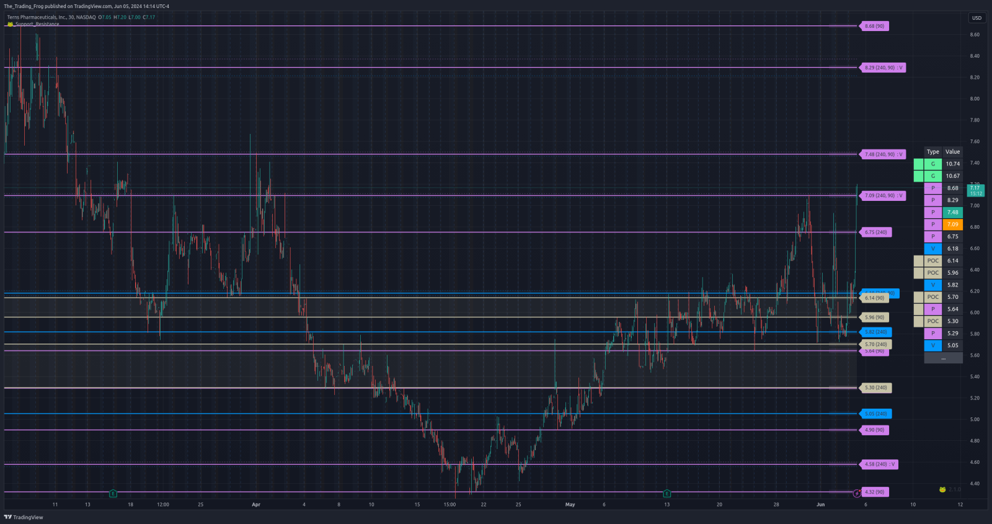Click the 8.60 price on the scale

tap(975, 35)
